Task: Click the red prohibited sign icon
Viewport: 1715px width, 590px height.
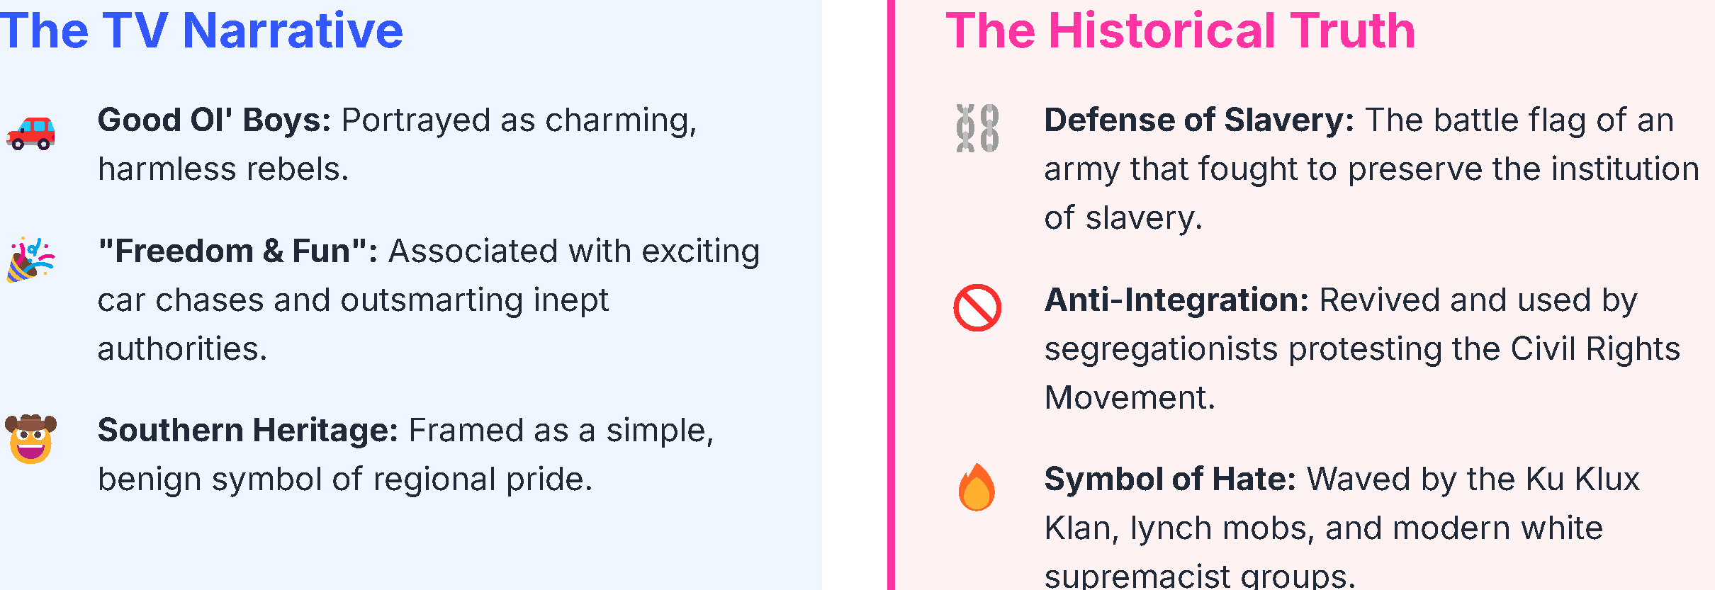Action: (x=977, y=308)
